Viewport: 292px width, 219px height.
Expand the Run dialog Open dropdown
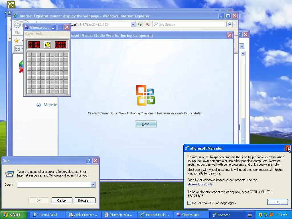pos(93,184)
